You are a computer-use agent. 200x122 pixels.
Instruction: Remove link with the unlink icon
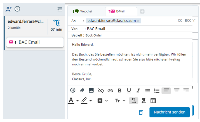[101, 91]
